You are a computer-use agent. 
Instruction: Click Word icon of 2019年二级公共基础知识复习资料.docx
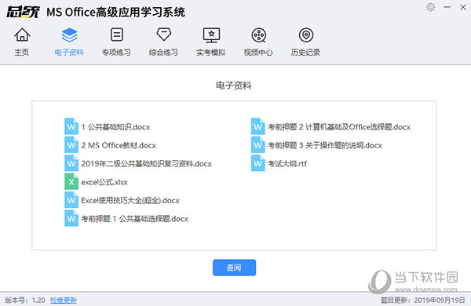click(x=71, y=163)
